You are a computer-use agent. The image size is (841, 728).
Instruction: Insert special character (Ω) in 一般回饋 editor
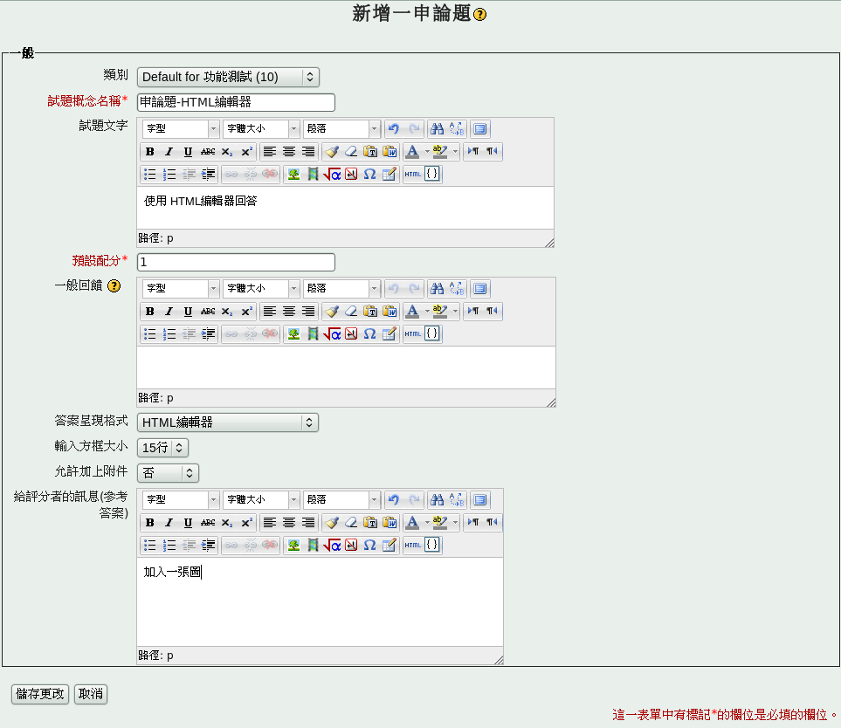pos(369,334)
